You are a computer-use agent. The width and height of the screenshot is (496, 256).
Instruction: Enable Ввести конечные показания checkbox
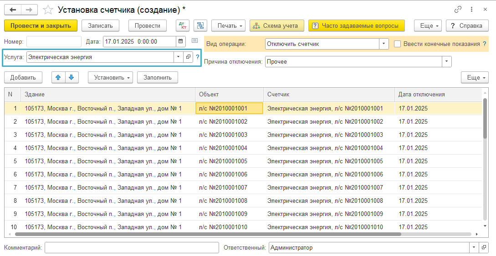click(397, 44)
